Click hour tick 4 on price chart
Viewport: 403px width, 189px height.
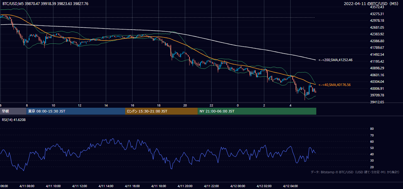coord(290,105)
